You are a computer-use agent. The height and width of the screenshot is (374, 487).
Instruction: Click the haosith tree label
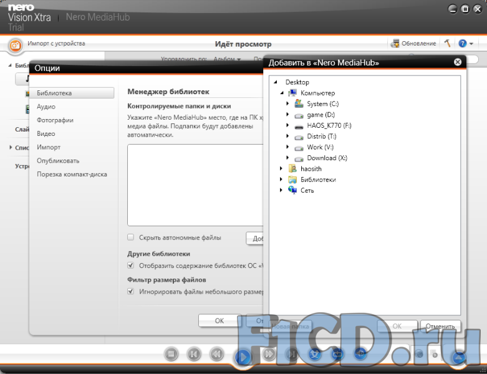pyautogui.click(x=311, y=169)
